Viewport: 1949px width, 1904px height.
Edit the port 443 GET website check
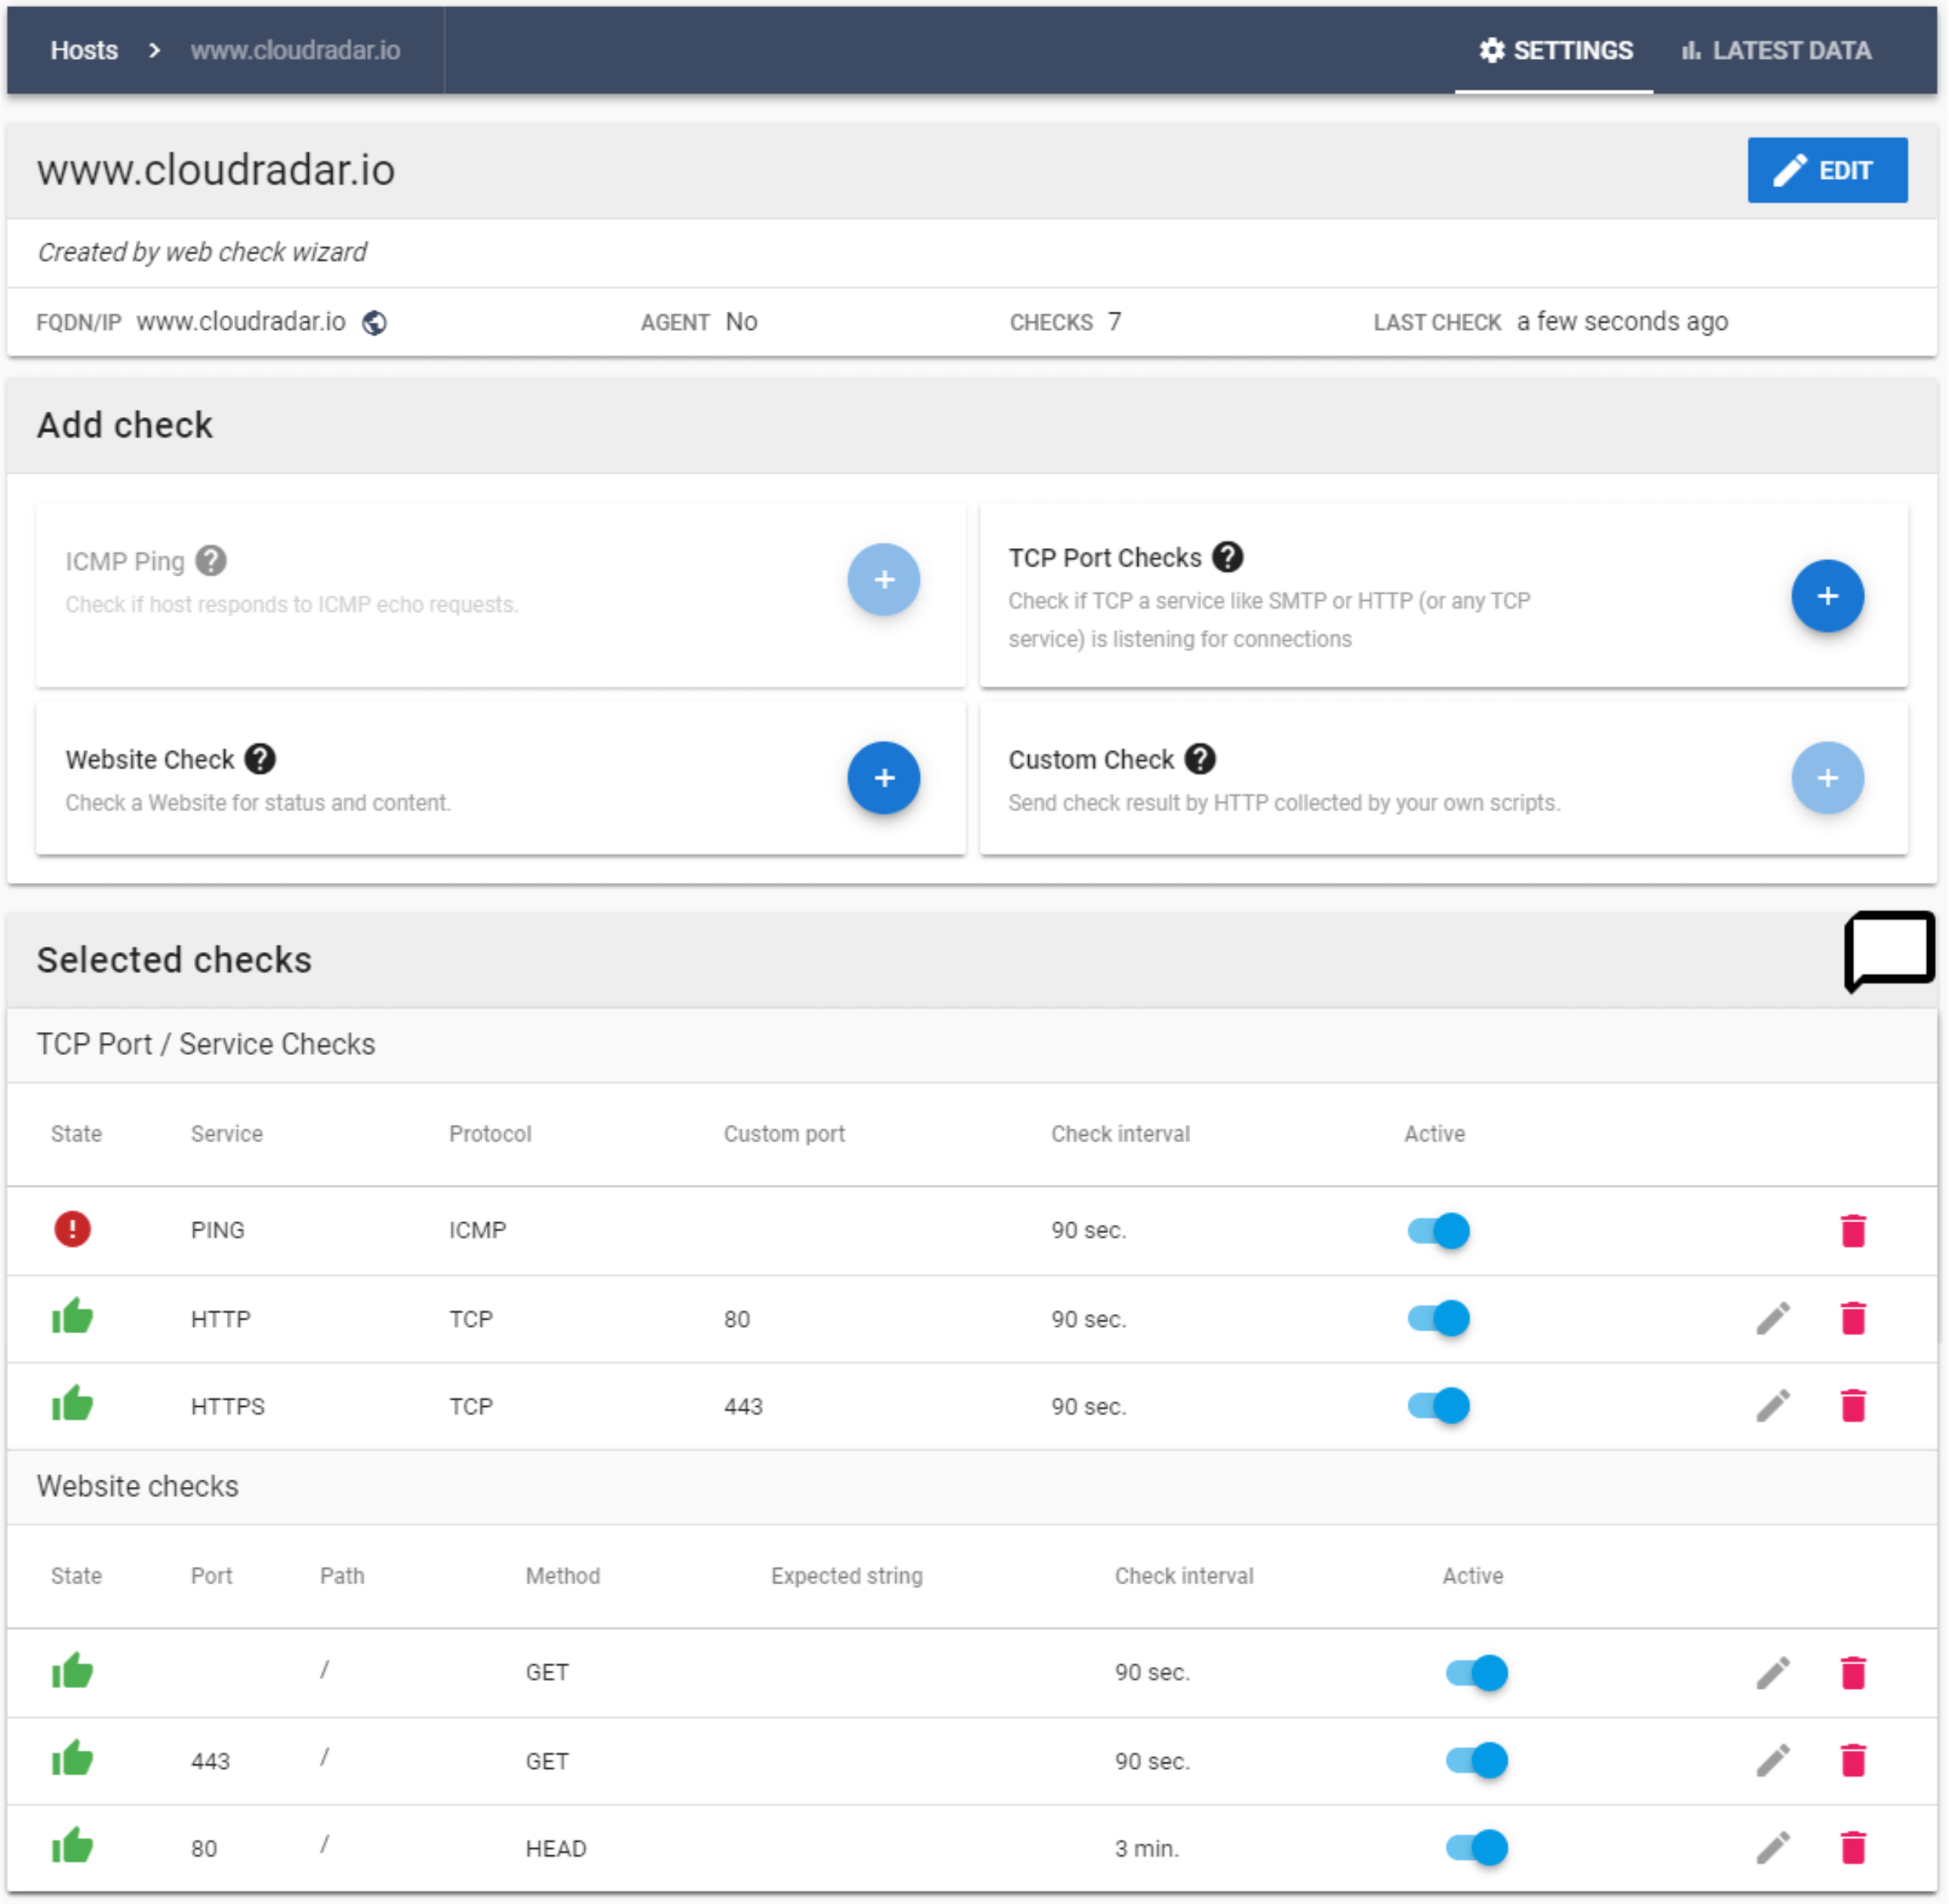coord(1773,1761)
